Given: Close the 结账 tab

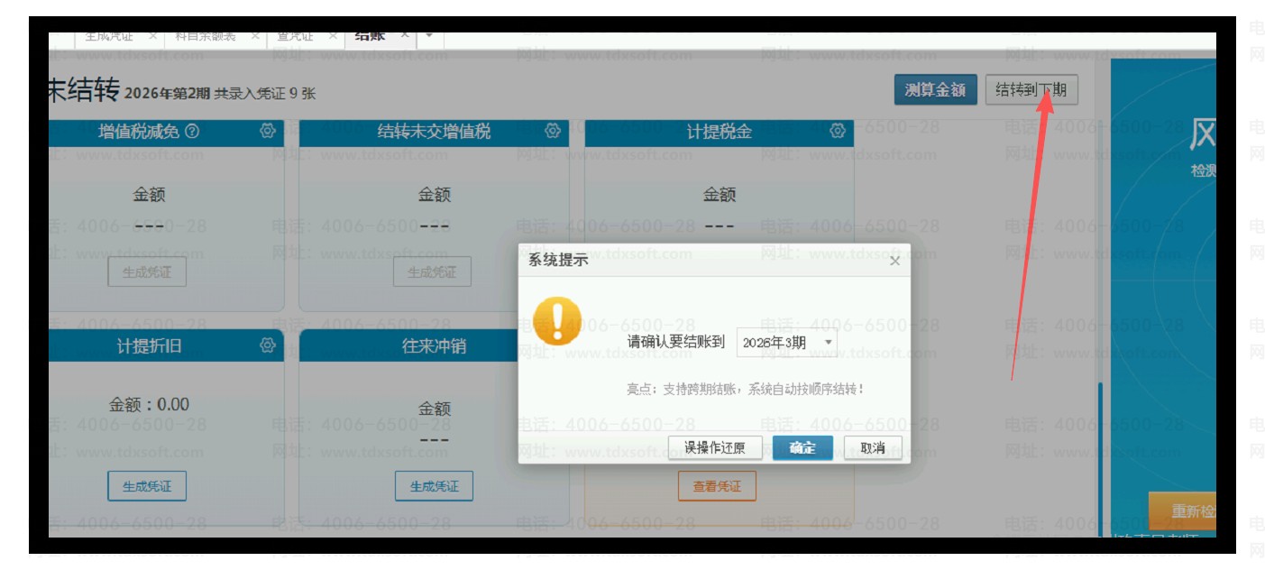Looking at the screenshot, I should [405, 35].
